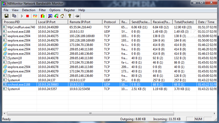Click the truncated Re... column header
Screen dimensions: 219x123
[125, 22]
